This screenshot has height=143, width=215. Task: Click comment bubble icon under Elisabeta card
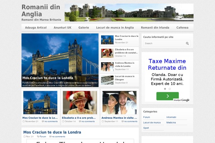tap(80, 122)
